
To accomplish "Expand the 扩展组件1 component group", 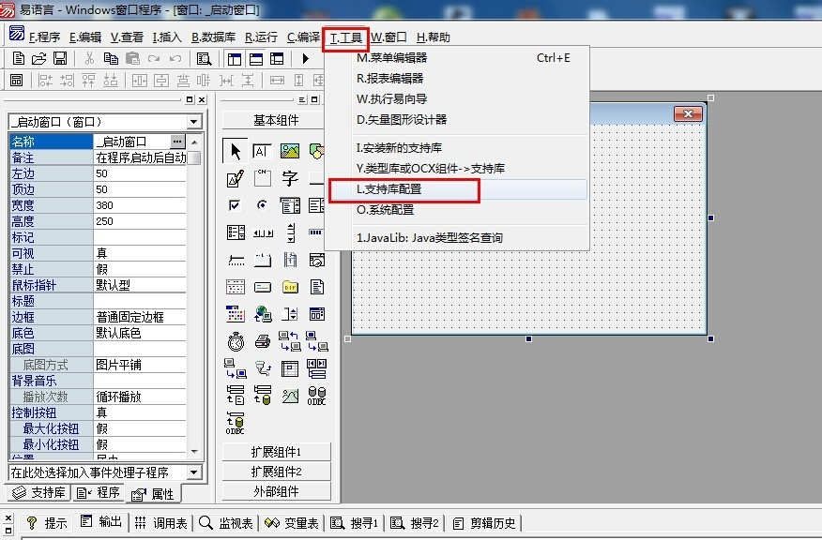I will (x=276, y=451).
